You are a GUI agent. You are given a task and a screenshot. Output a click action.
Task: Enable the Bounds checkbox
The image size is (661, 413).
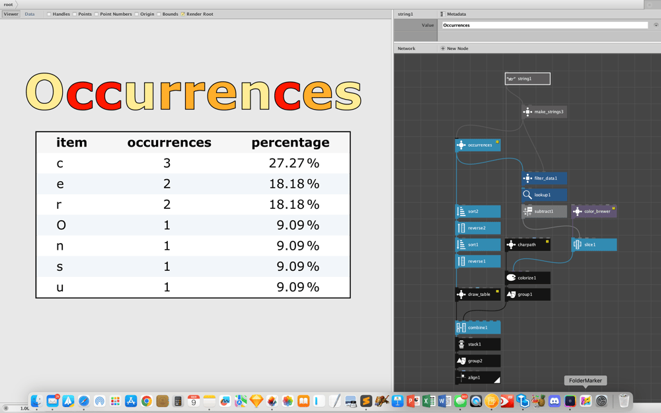159,14
